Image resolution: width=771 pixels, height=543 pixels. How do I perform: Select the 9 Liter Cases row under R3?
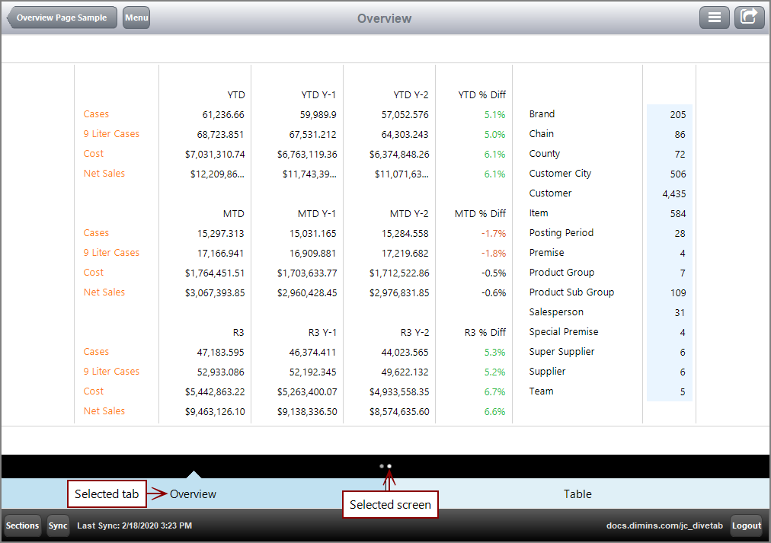(x=111, y=371)
